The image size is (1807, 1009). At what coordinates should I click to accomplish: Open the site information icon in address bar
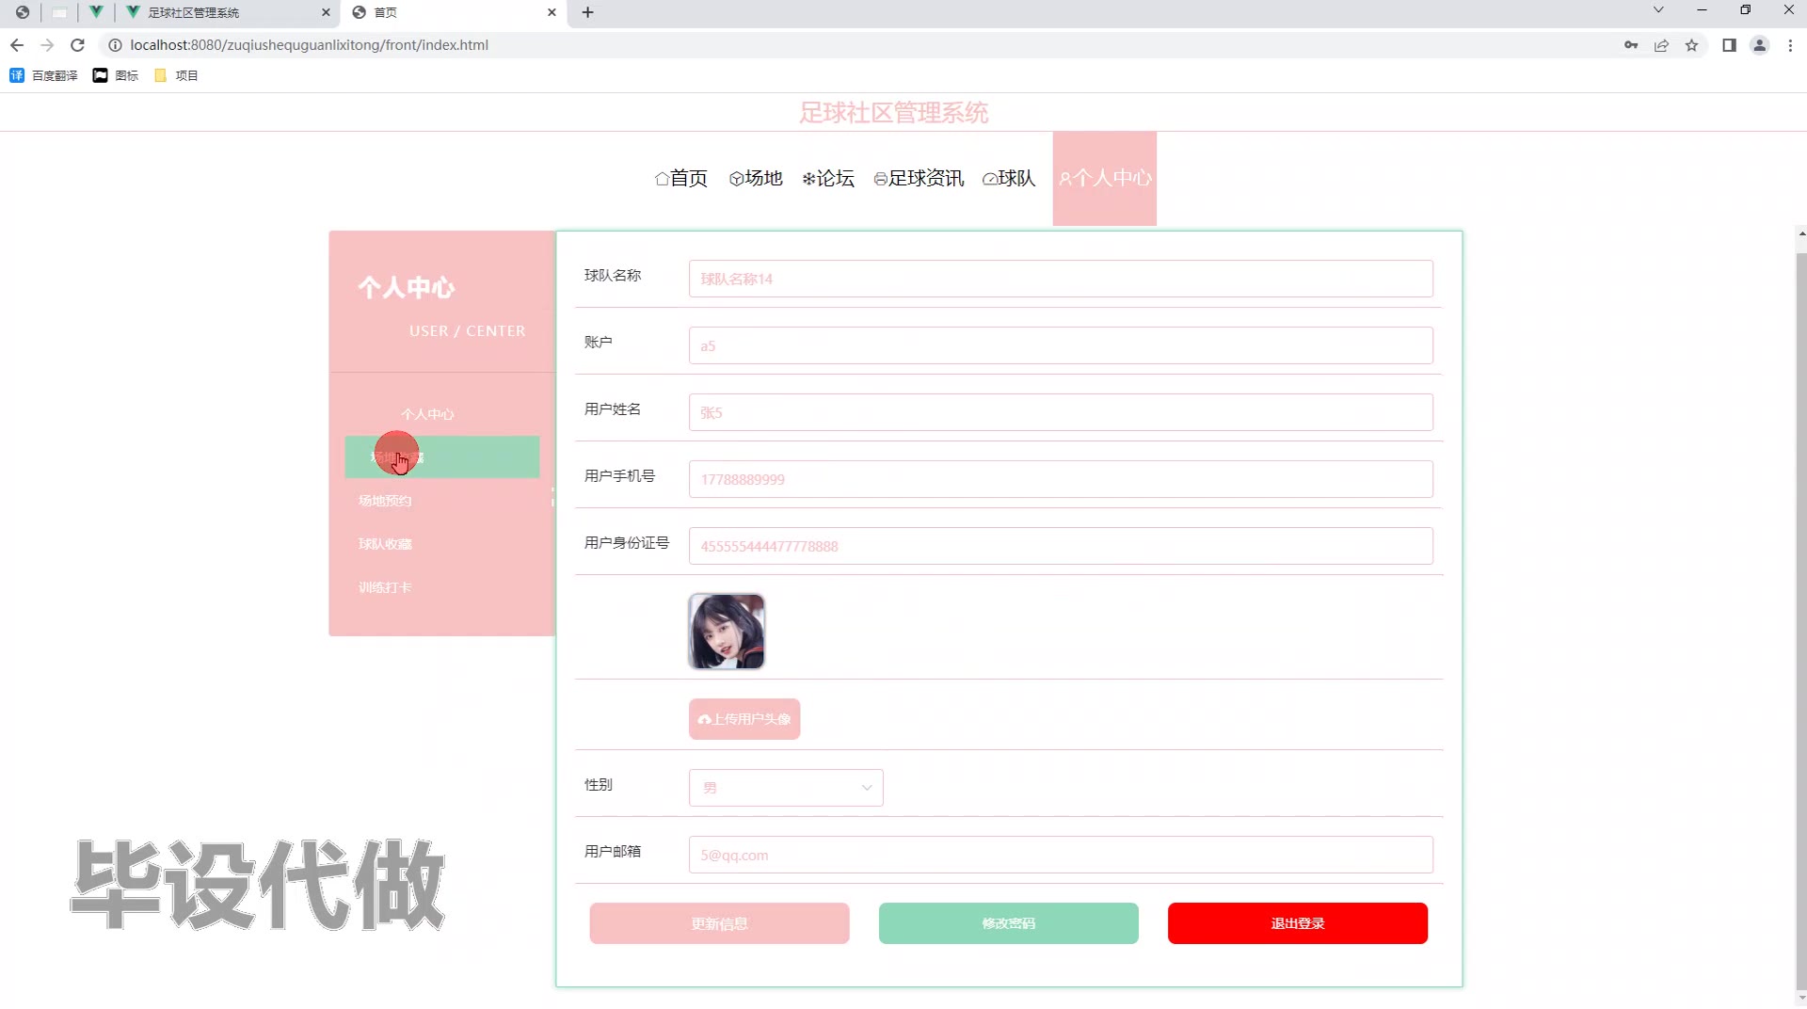click(115, 45)
